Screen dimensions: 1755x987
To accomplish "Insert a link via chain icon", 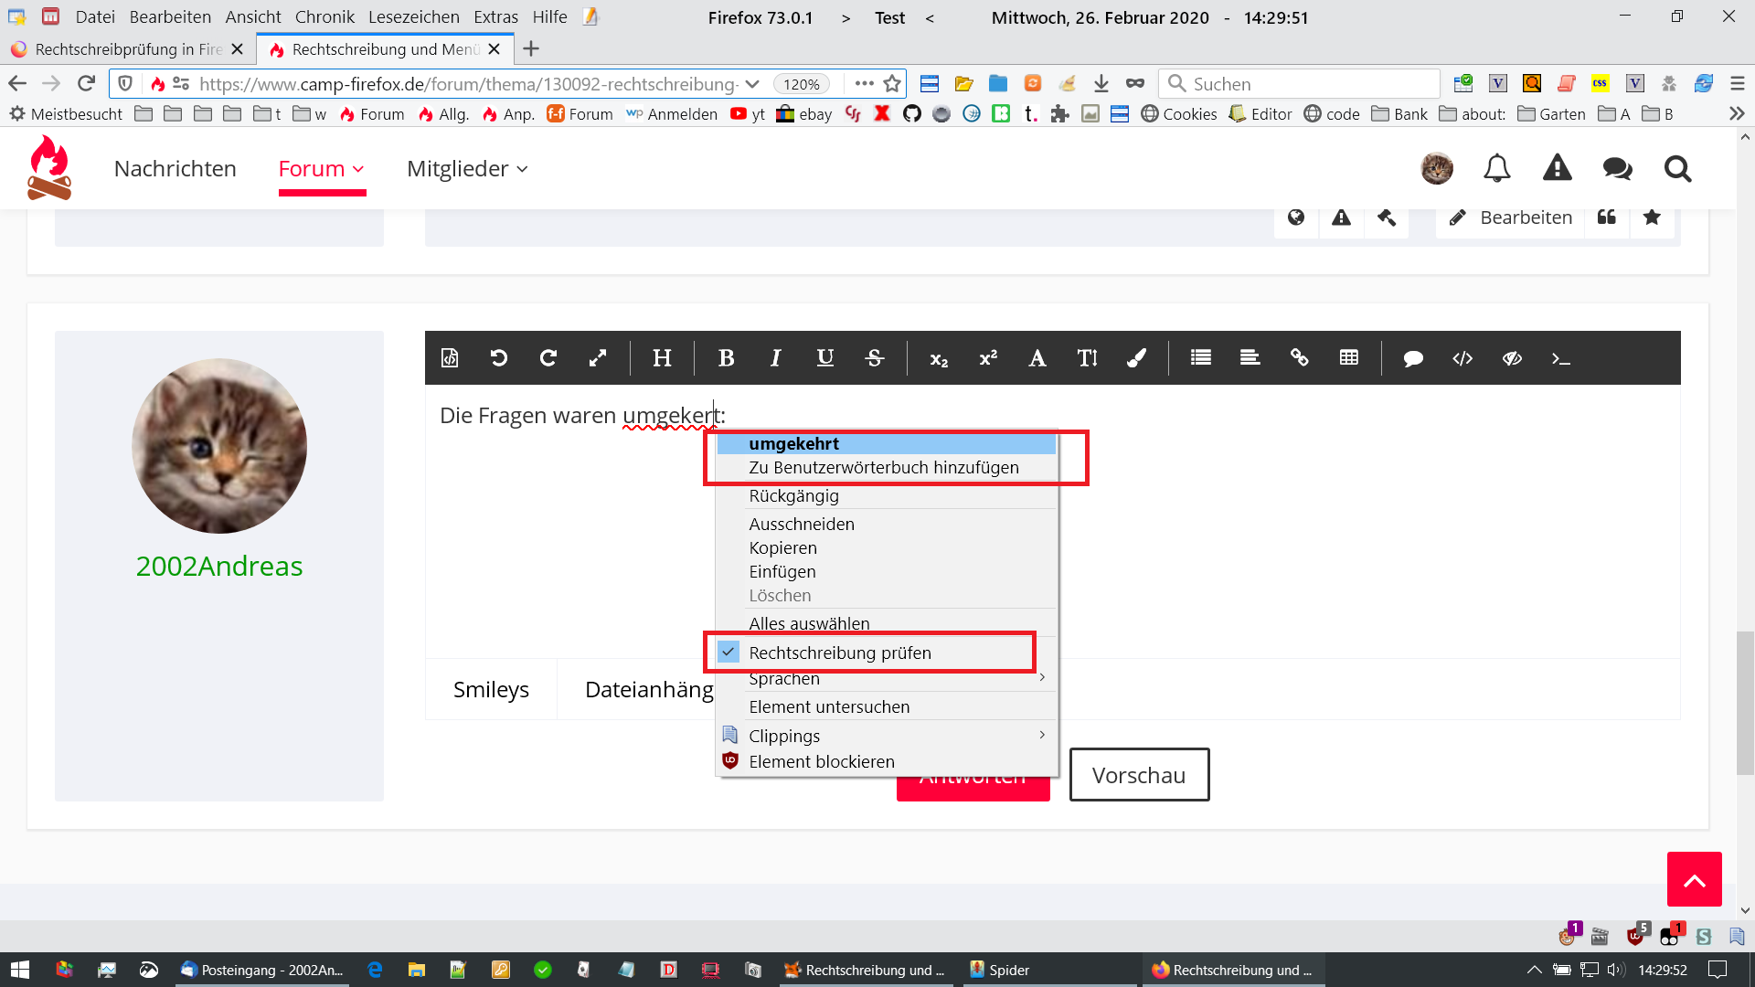I will point(1299,358).
